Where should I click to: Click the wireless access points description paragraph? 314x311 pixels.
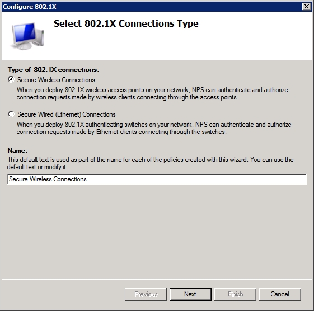152,93
